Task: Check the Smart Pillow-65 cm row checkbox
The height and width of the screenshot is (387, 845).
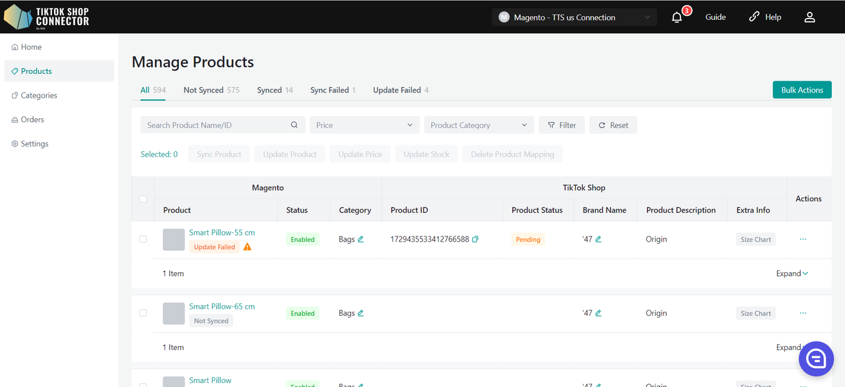Action: point(143,313)
